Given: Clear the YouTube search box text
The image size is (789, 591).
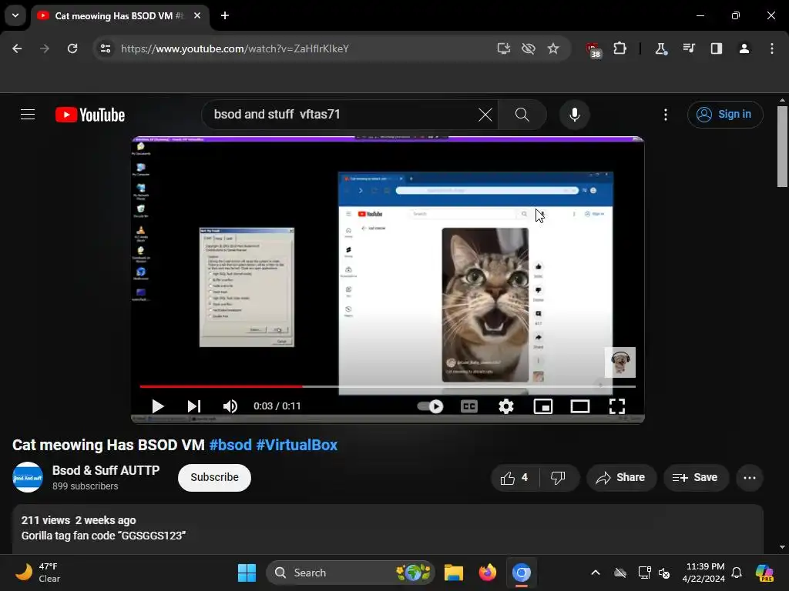Looking at the screenshot, I should (485, 115).
